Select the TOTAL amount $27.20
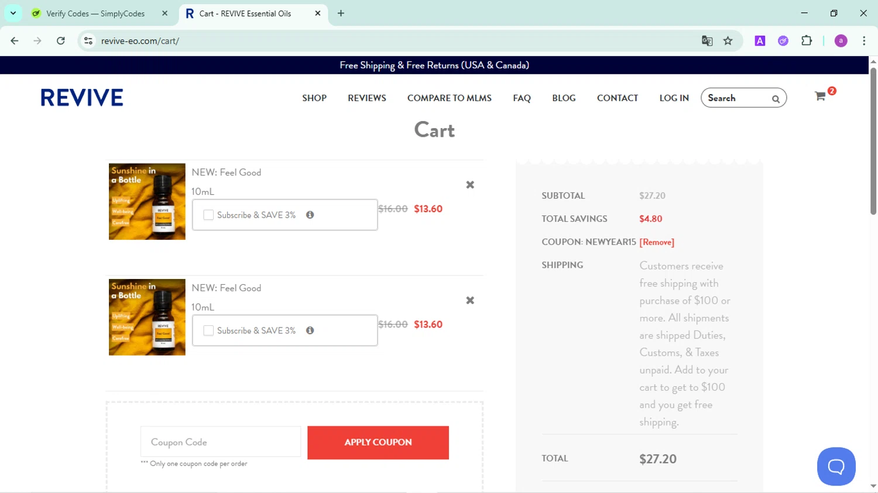Image resolution: width=878 pixels, height=493 pixels. pos(658,459)
